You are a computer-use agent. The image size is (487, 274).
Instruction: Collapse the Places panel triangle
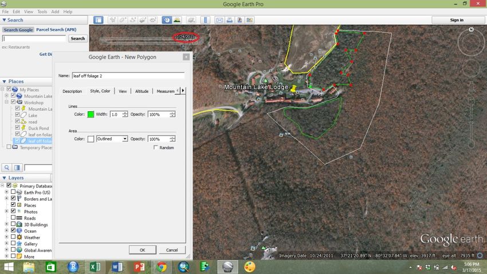tap(4, 81)
